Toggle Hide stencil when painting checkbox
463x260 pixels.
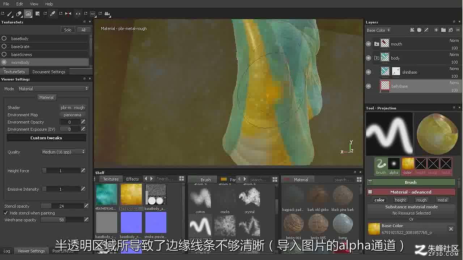(x=6, y=213)
